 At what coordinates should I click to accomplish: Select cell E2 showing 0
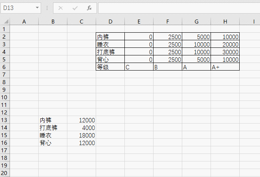[x=139, y=37]
